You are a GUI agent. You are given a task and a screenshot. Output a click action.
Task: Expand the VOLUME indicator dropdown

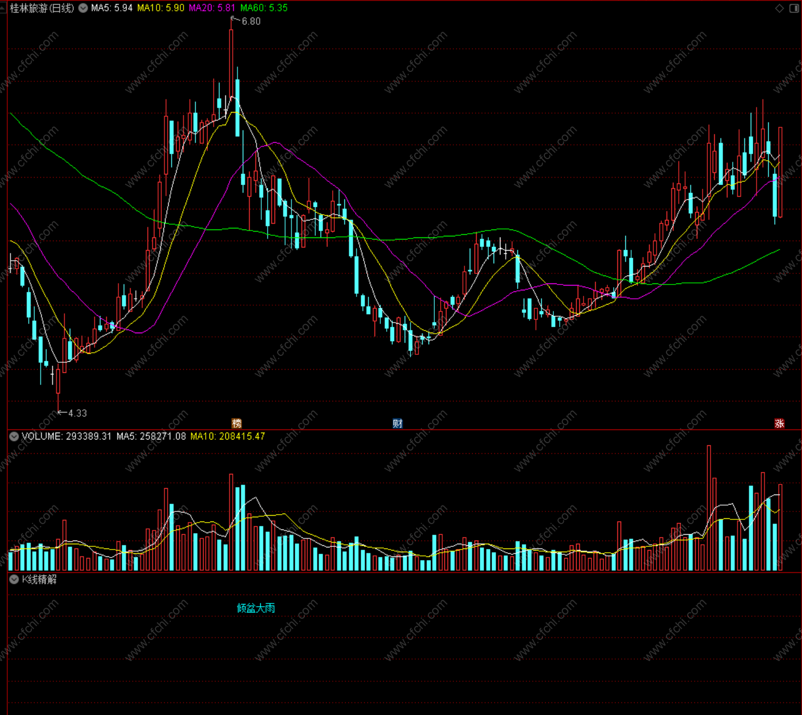pyautogui.click(x=14, y=436)
